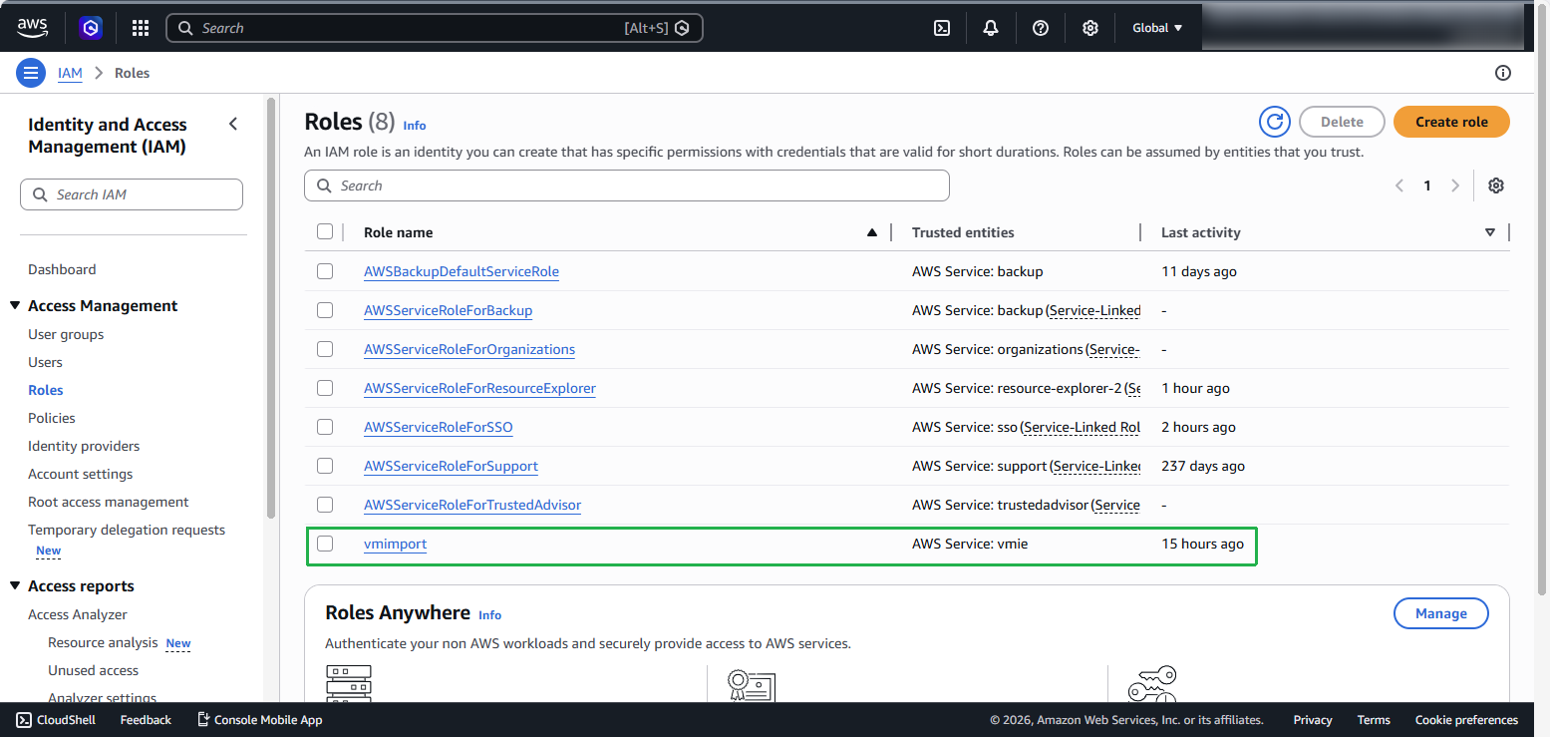Click the sidebar vertical scrollbar
Screen dimensions: 1550x737
pyautogui.click(x=271, y=307)
